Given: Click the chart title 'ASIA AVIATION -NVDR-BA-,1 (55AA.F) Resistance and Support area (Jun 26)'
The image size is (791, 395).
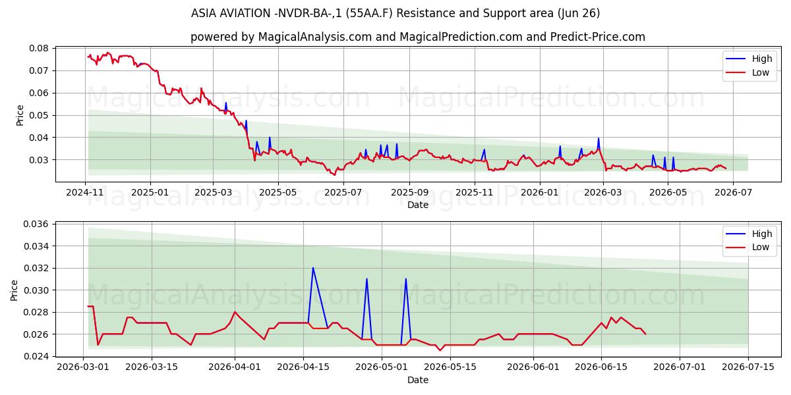Looking at the screenshot, I should [395, 13].
